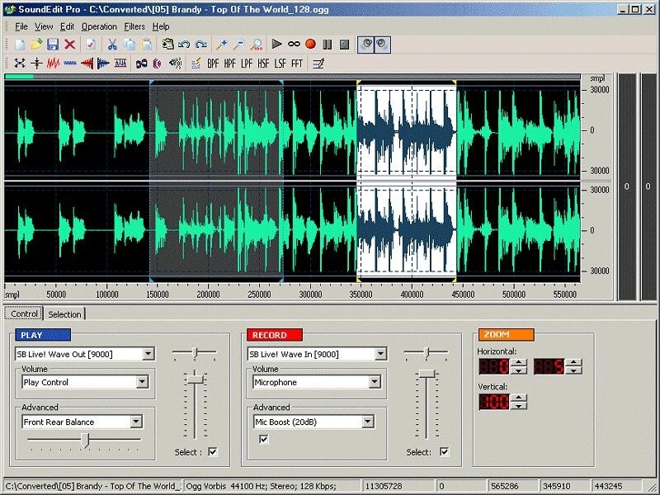Open the Filters menu
This screenshot has height=495, width=660.
tap(136, 26)
